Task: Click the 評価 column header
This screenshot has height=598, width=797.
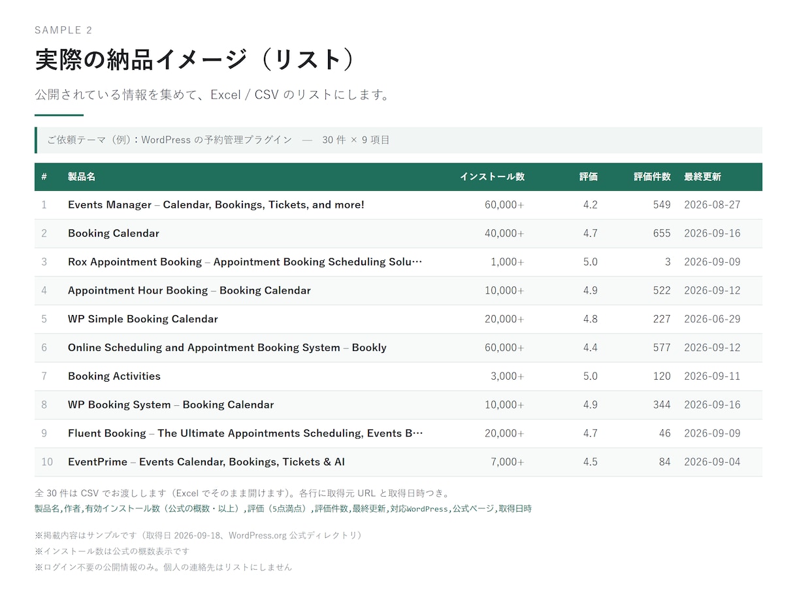Action: (589, 177)
